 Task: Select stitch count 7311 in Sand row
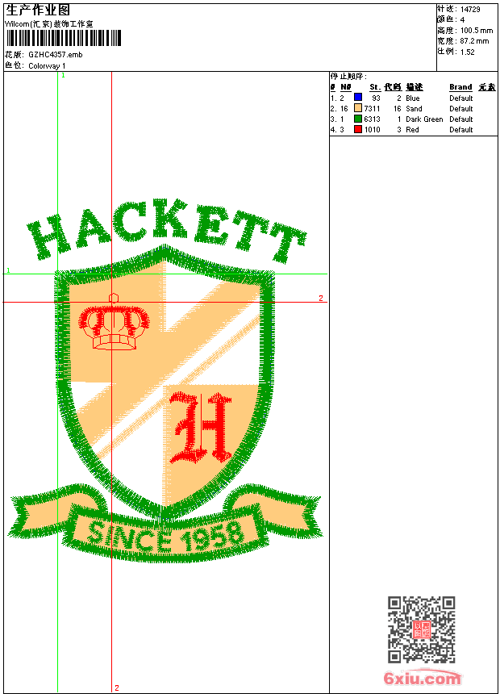click(372, 109)
